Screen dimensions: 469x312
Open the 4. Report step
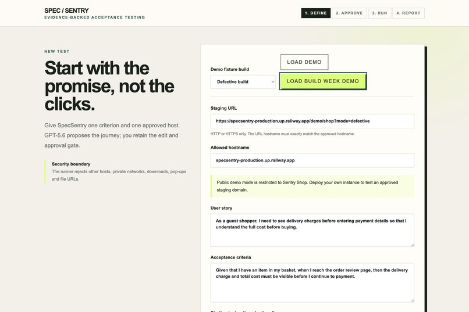408,13
